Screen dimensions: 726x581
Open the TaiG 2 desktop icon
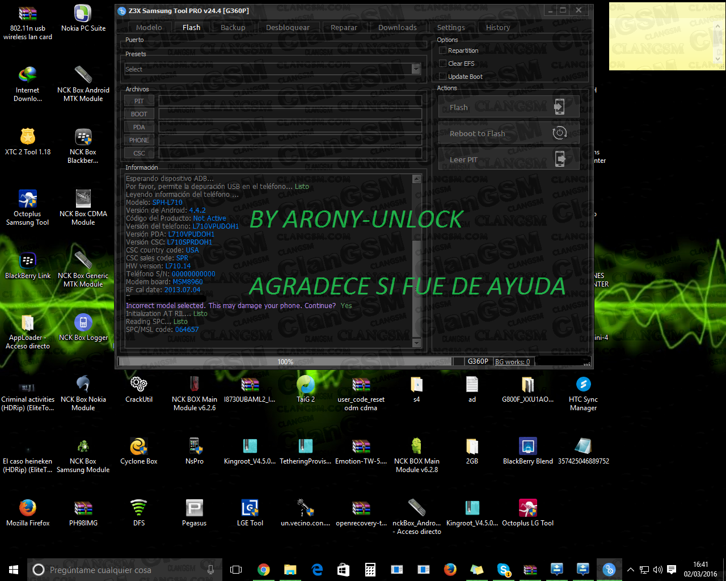306,389
